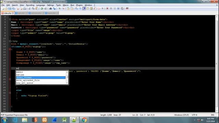
Task: Close the index.php tab with its X
Action: (x=13, y=13)
